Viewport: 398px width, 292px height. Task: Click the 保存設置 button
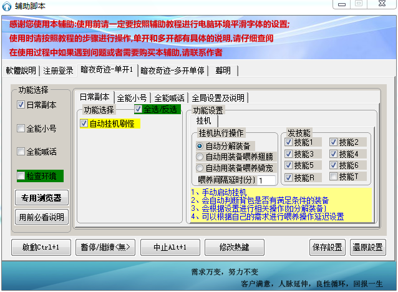(x=327, y=247)
